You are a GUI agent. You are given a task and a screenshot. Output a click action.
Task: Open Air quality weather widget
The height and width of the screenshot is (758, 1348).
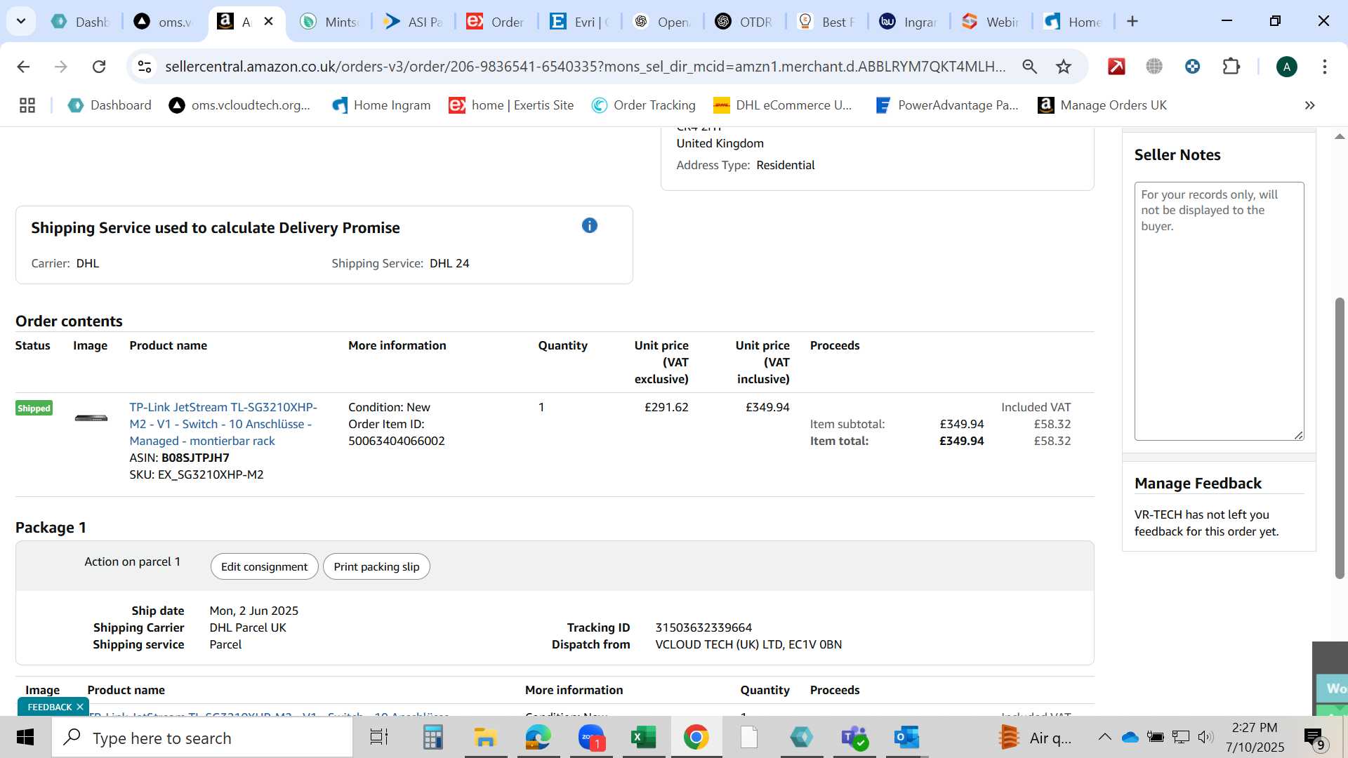1036,738
